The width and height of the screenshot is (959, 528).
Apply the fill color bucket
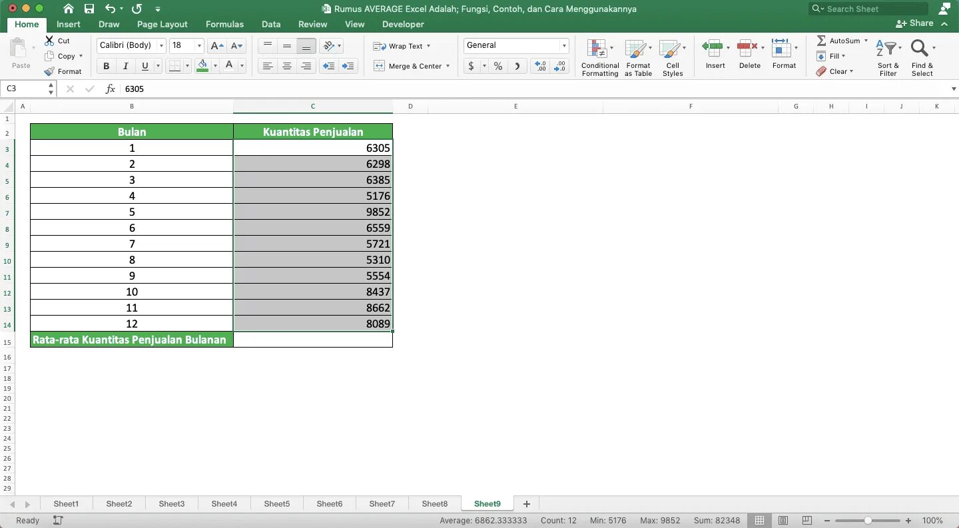(202, 66)
